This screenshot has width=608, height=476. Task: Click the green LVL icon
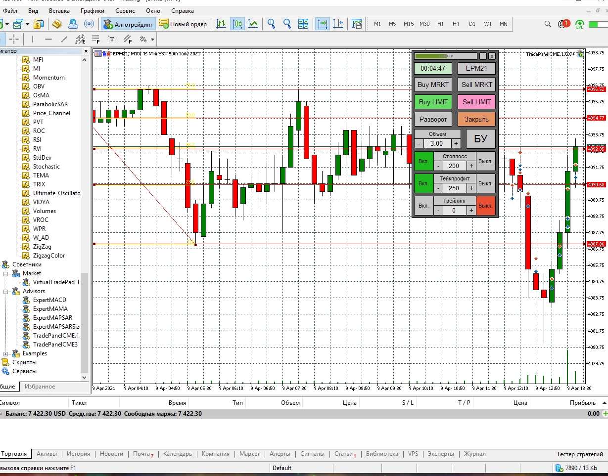click(580, 24)
